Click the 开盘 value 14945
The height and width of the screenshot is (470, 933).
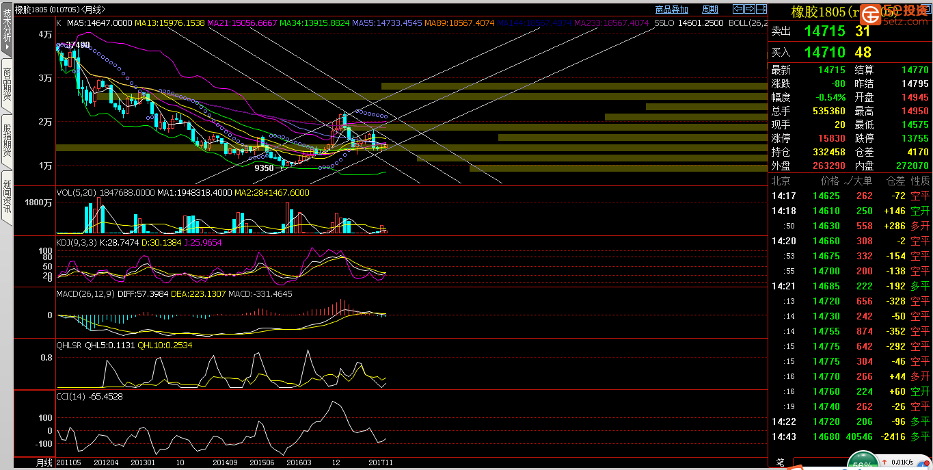coord(915,97)
